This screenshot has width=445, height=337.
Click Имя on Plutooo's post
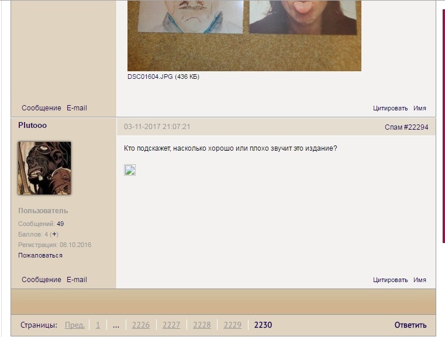[x=420, y=280]
